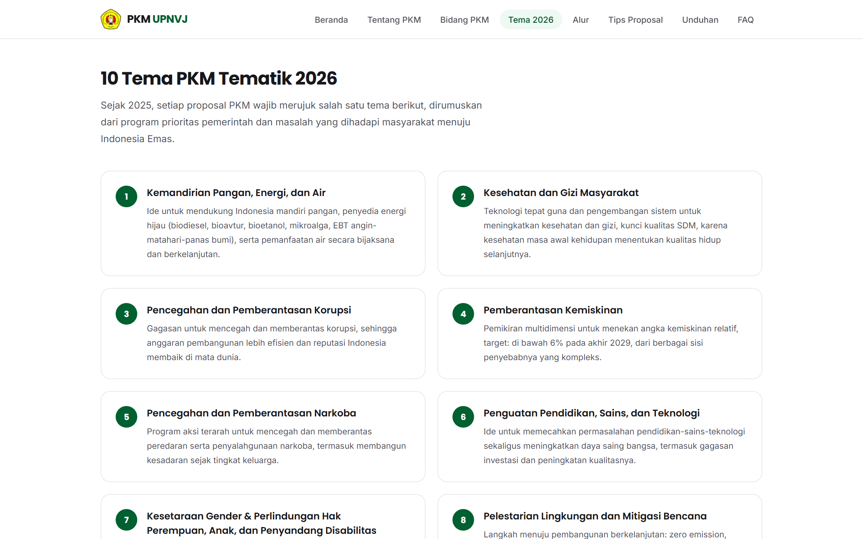863x539 pixels.
Task: Click the PKM UPNVJ site title
Action: [157, 19]
